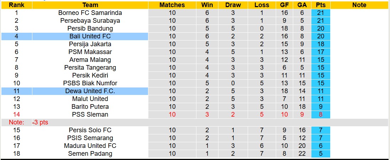The height and width of the screenshot is (160, 390).
Task: Select the GF column header
Action: (284, 5)
